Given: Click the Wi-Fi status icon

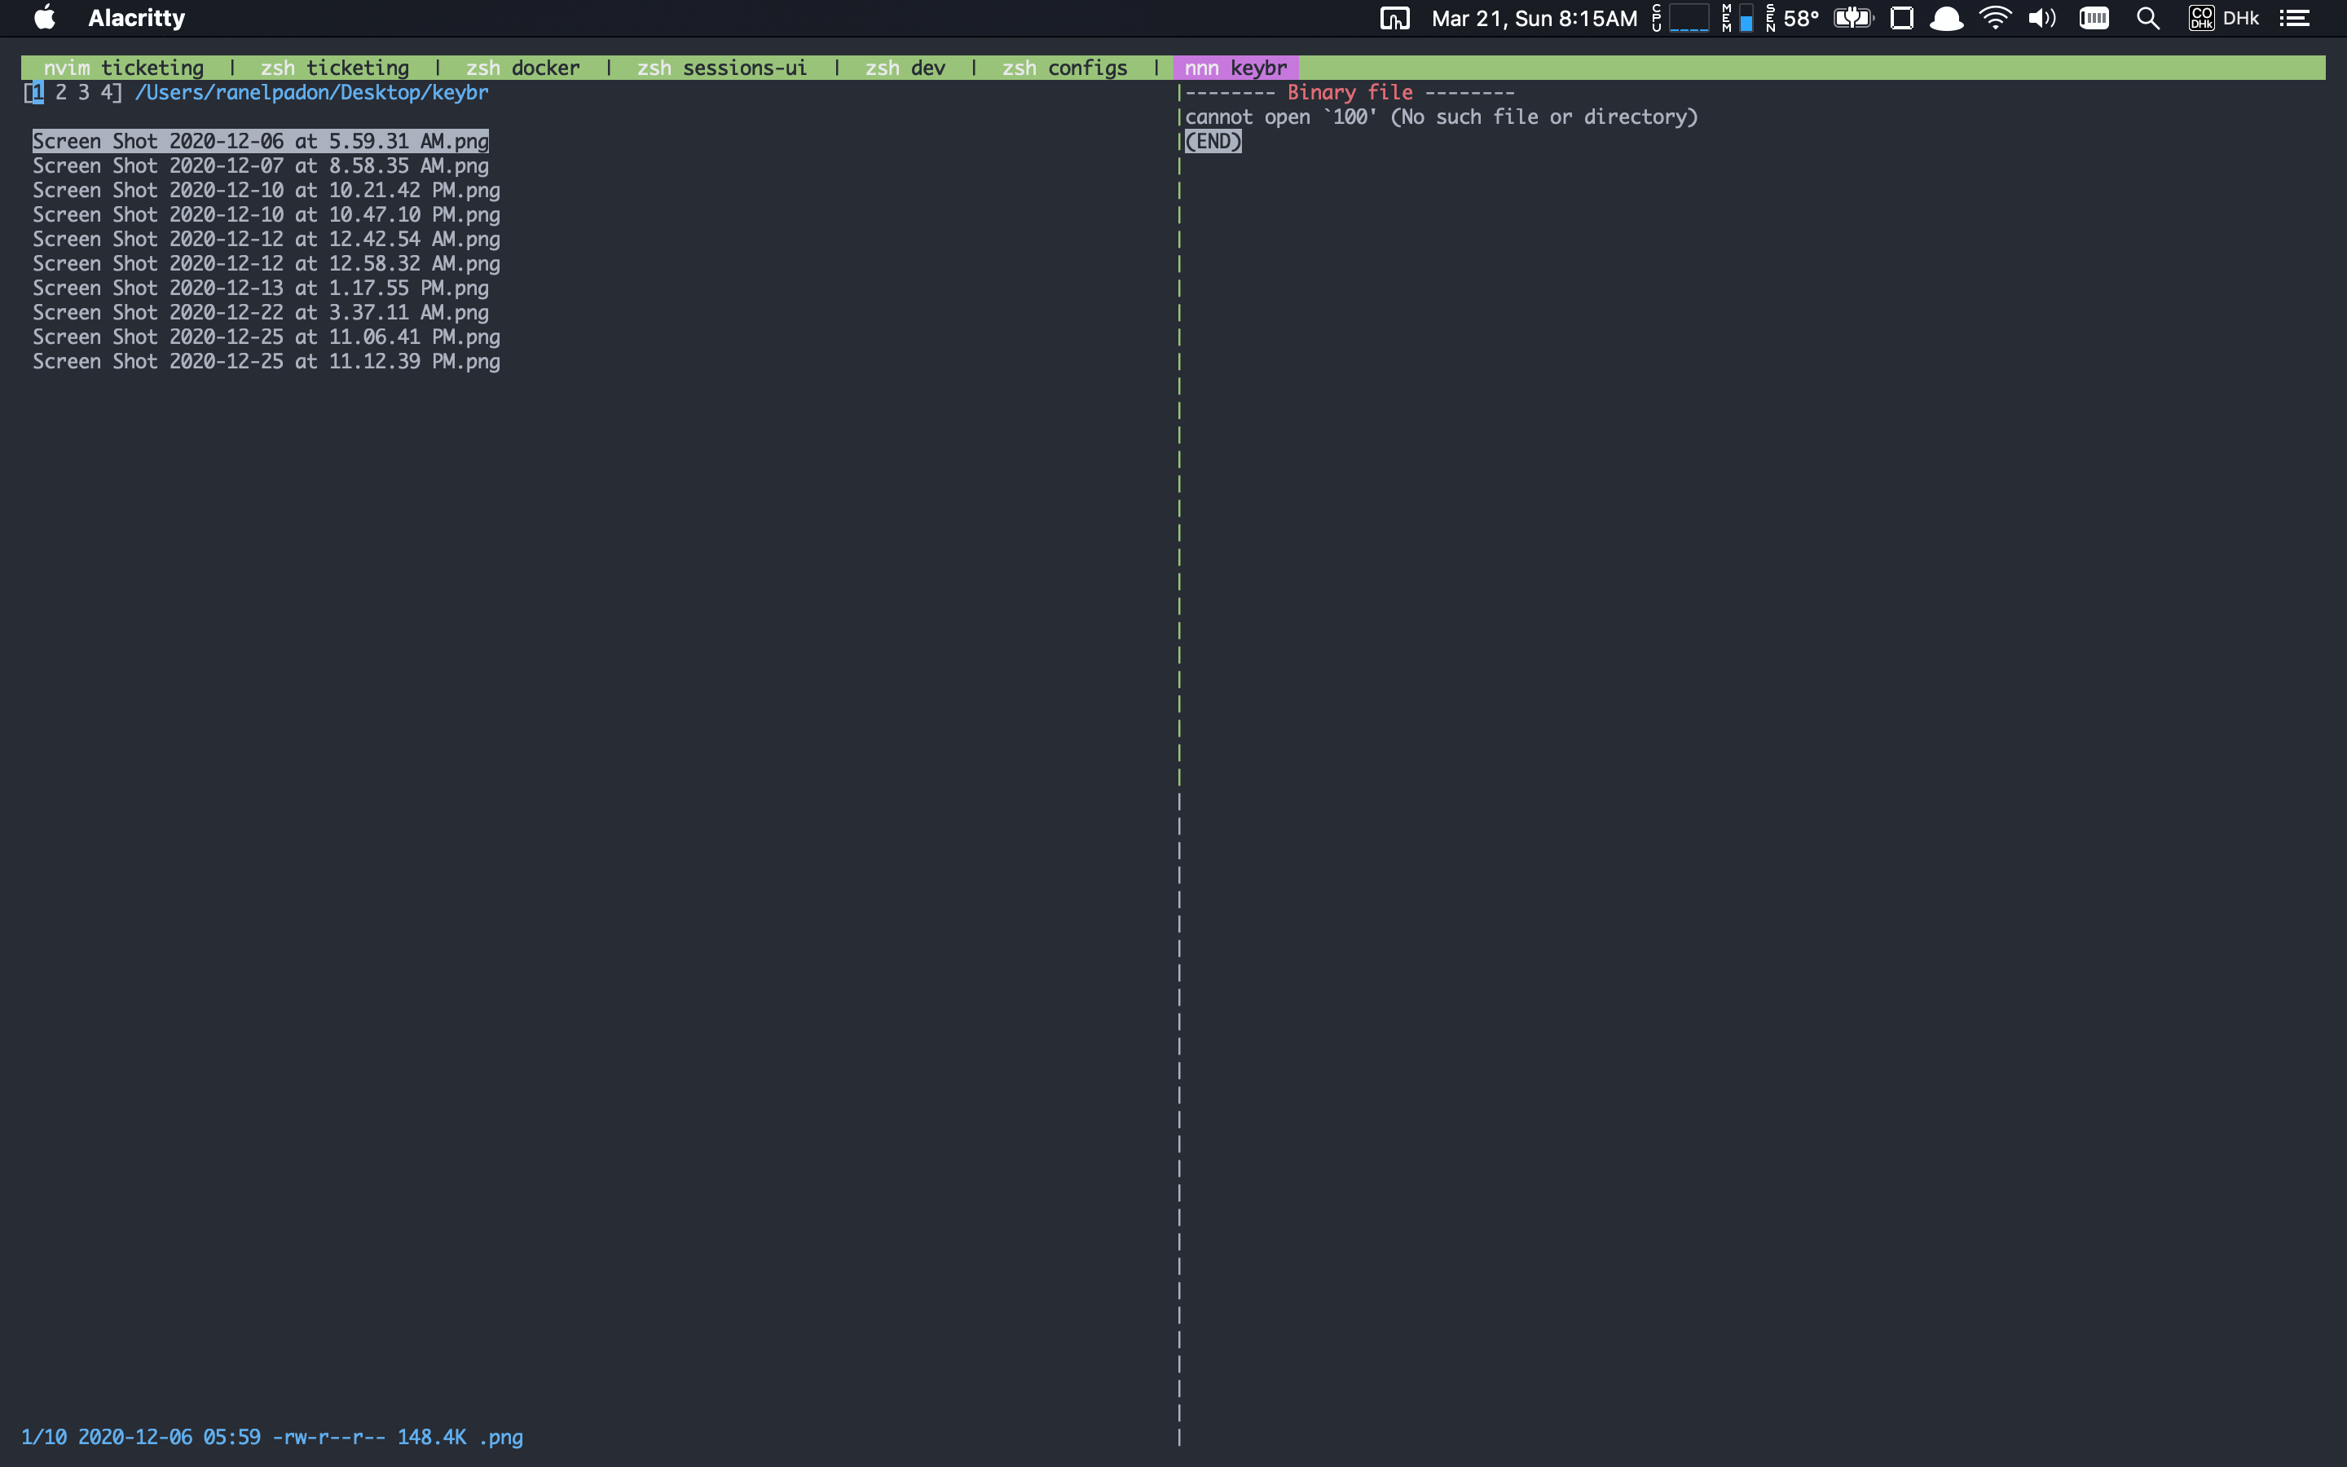Looking at the screenshot, I should point(1995,17).
